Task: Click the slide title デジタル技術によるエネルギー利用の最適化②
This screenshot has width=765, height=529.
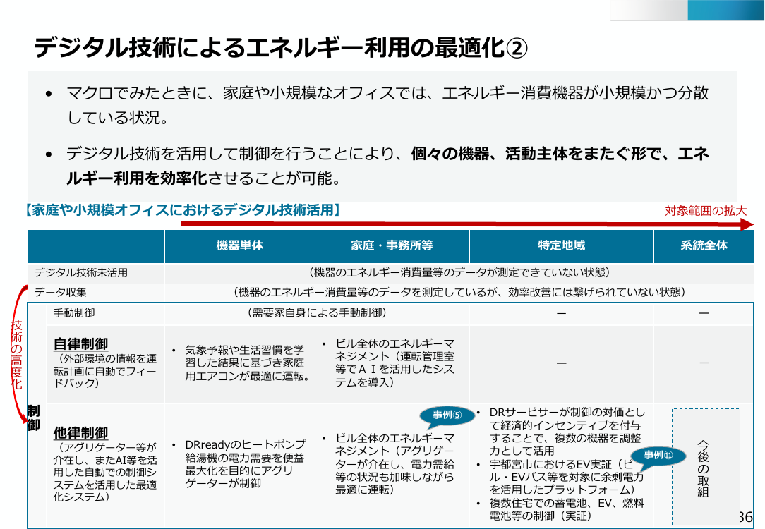Action: click(281, 48)
